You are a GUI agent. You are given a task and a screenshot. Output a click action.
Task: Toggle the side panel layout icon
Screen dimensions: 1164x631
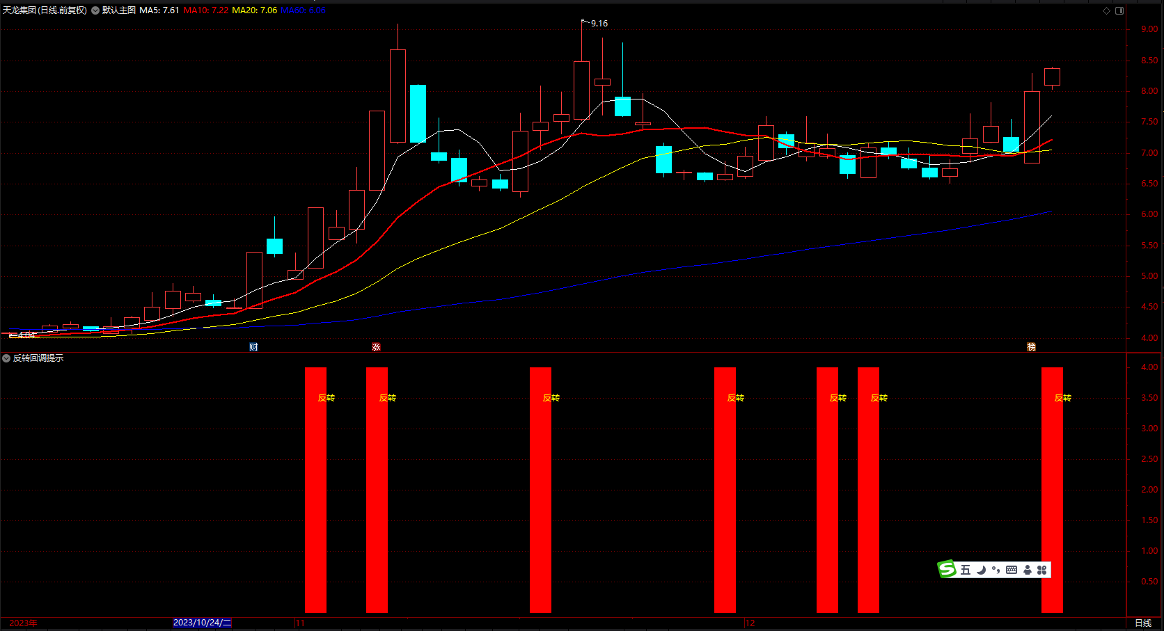click(x=1119, y=10)
